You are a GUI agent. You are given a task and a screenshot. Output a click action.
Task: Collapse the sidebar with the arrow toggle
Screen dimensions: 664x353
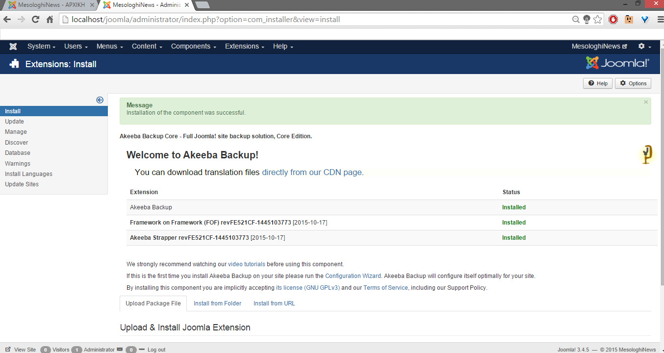point(100,100)
